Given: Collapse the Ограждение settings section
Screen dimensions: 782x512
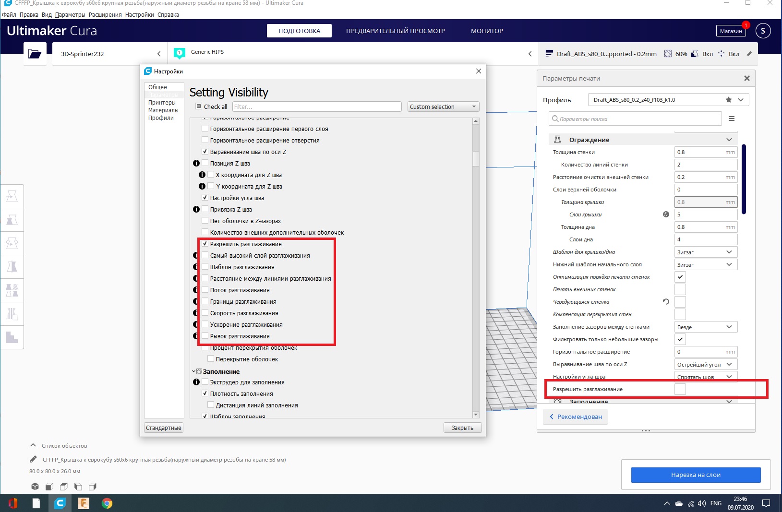Looking at the screenshot, I should click(x=729, y=140).
